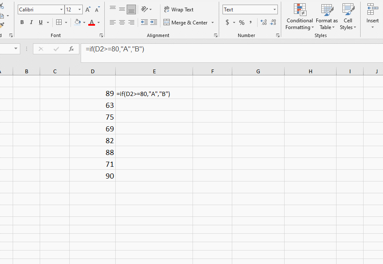
Task: Cancel formula entry with X icon
Action: 41,49
